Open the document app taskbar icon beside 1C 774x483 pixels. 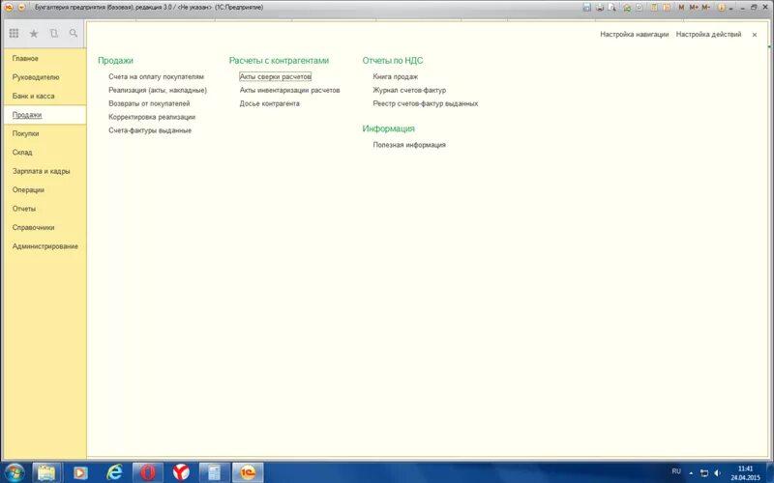214,472
